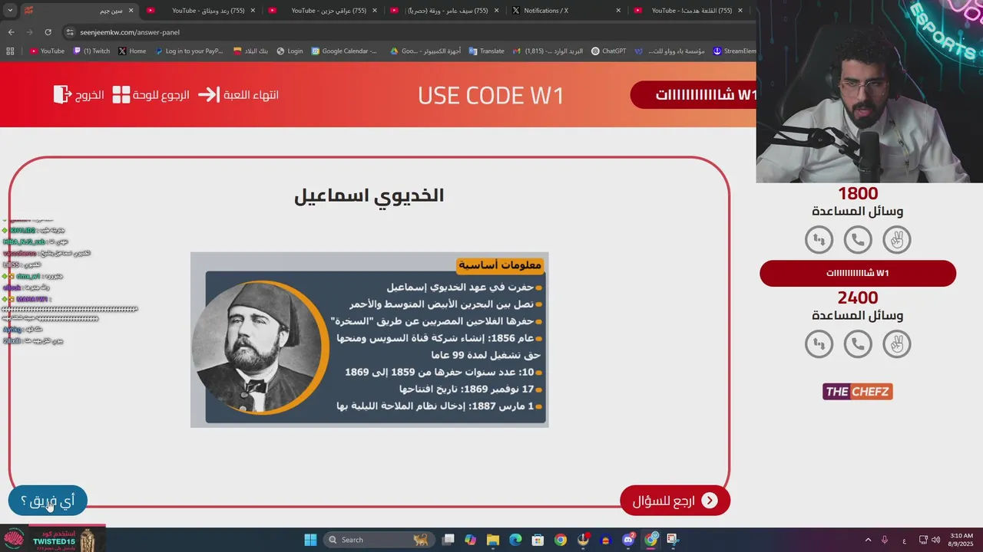The width and height of the screenshot is (983, 552).
Task: Click the phone call help icon under score 1800
Action: pos(858,240)
